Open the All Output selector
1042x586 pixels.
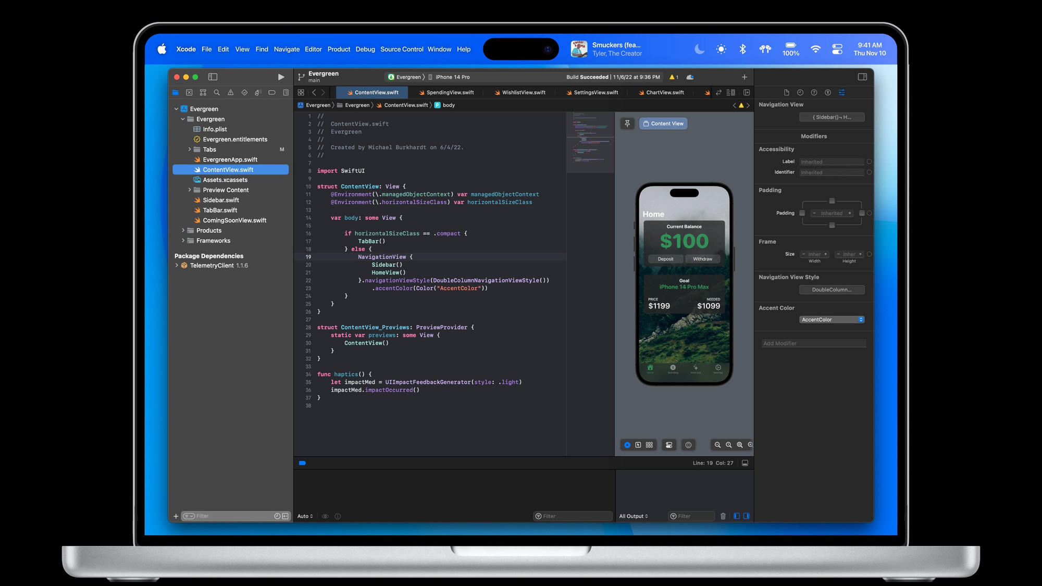click(634, 516)
